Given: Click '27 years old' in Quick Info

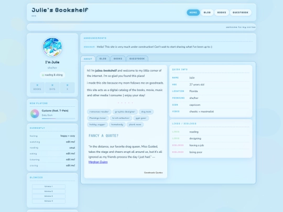Looking at the screenshot, I should [197, 85].
